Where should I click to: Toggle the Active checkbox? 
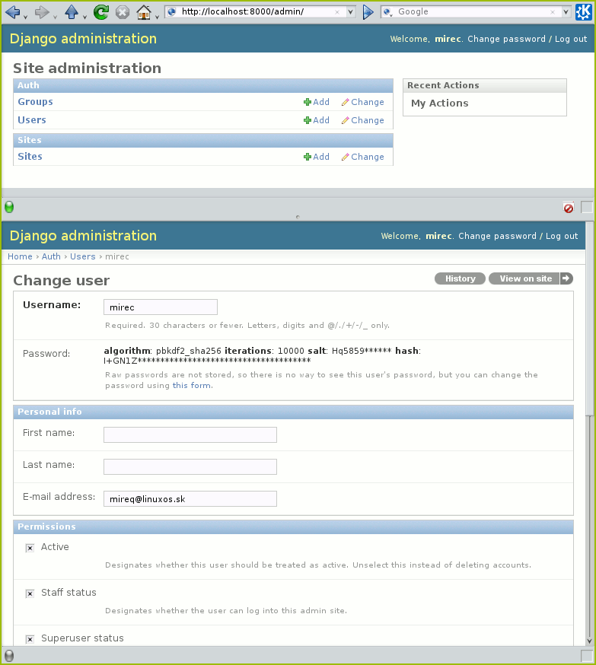[x=30, y=548]
